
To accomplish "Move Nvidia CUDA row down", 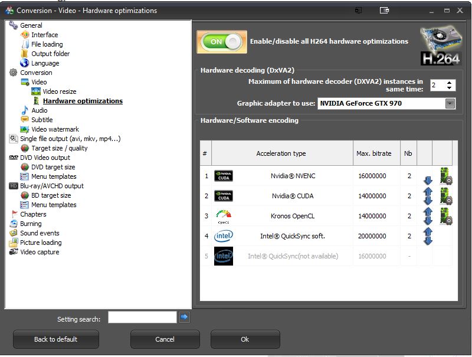I will (x=428, y=201).
